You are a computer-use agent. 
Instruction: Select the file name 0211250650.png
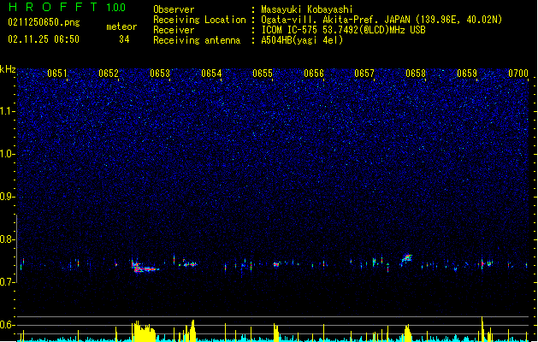point(44,22)
